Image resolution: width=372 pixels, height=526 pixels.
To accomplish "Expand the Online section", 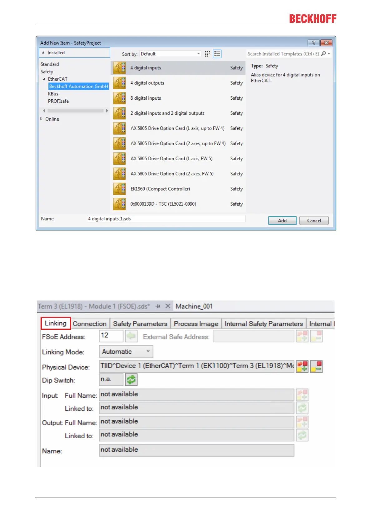I will click(42, 119).
